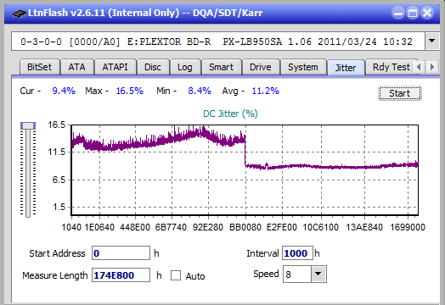The width and height of the screenshot is (445, 305).
Task: Open the ATAPI tab
Action: pos(115,67)
